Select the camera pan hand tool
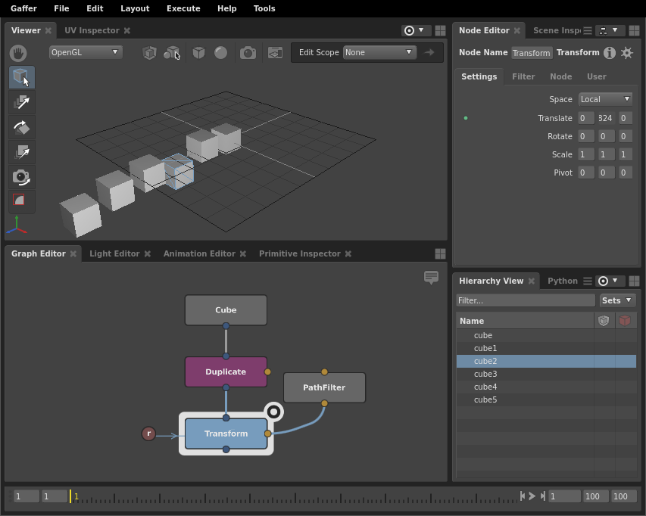646x516 pixels. click(x=18, y=53)
